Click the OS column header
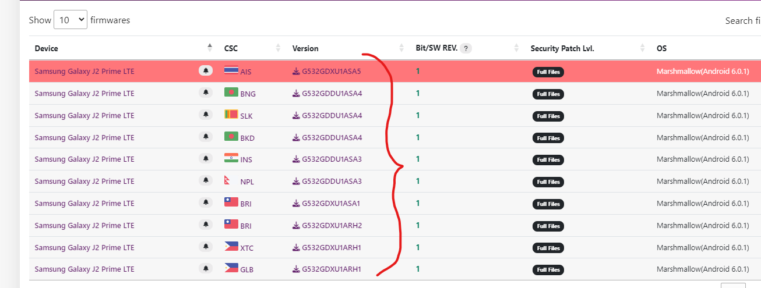 pos(661,48)
